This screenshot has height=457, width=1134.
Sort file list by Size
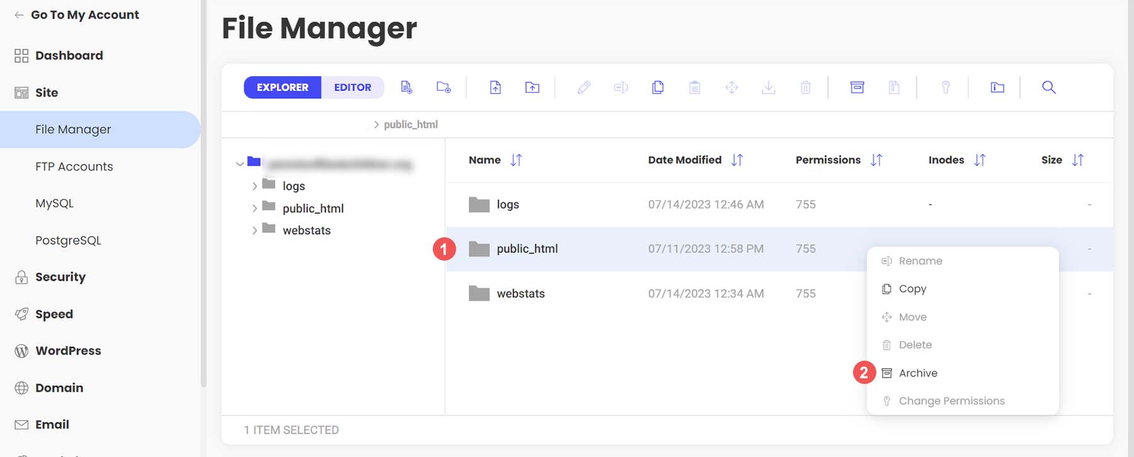click(1078, 160)
